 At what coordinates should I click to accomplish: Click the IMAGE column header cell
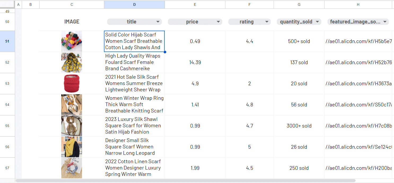(72, 22)
